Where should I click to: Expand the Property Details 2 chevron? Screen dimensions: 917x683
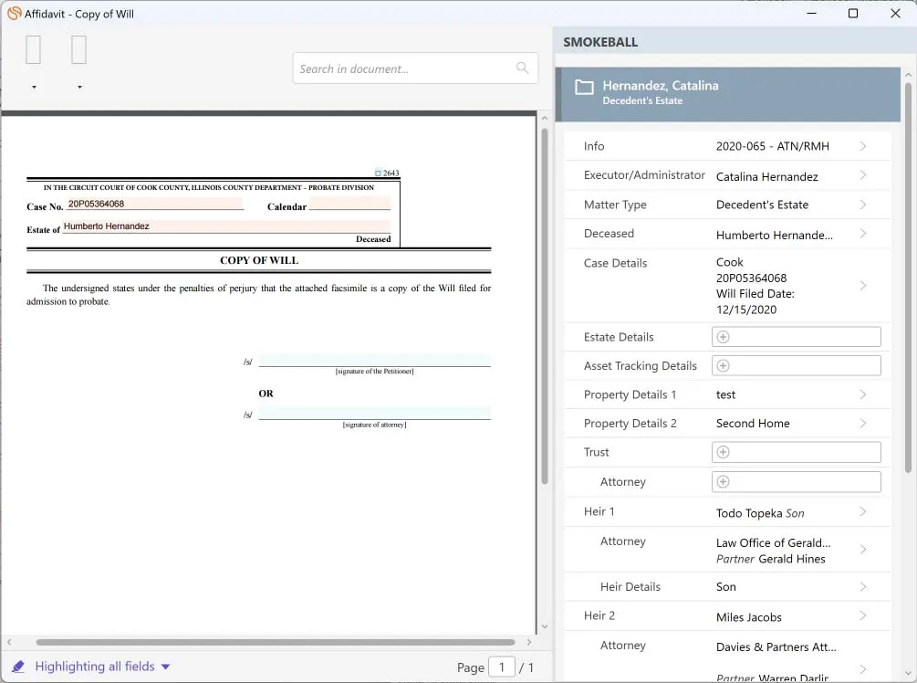(x=862, y=423)
